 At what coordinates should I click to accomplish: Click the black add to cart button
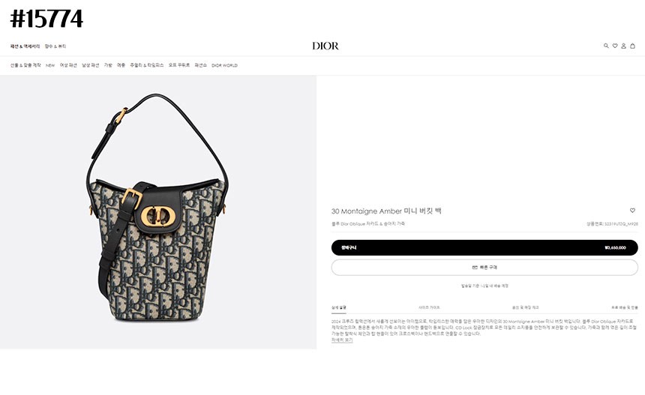click(x=484, y=248)
